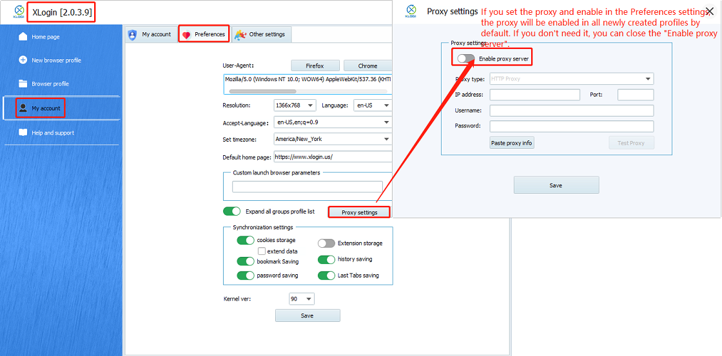
Task: Click the Browser profile folder icon
Action: (23, 84)
